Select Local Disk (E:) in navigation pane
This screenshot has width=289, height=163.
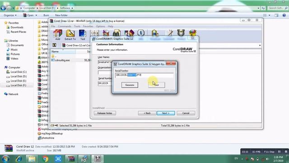click(x=19, y=81)
